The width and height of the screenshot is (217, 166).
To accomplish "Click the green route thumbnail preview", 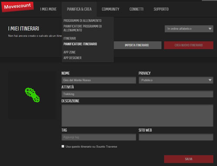I will click(32, 95).
